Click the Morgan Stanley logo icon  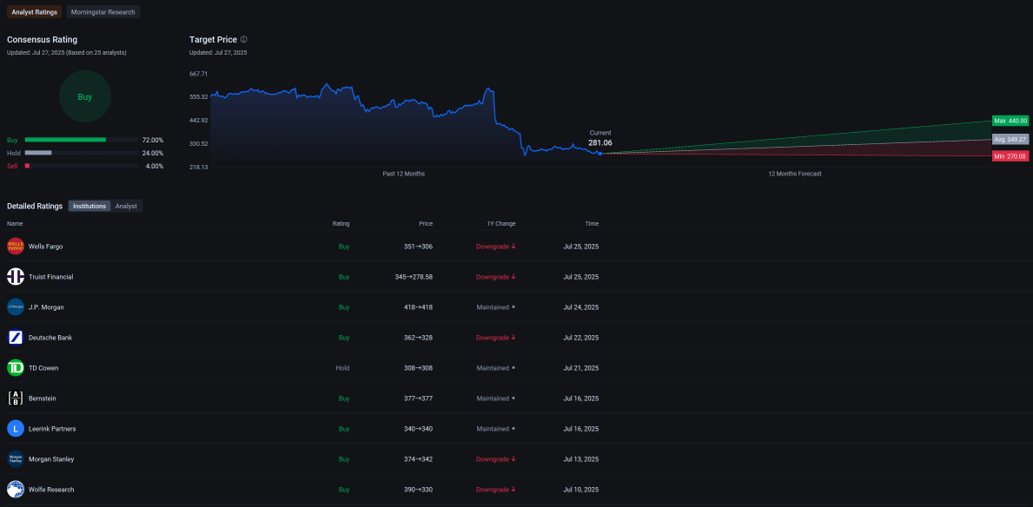pyautogui.click(x=15, y=459)
